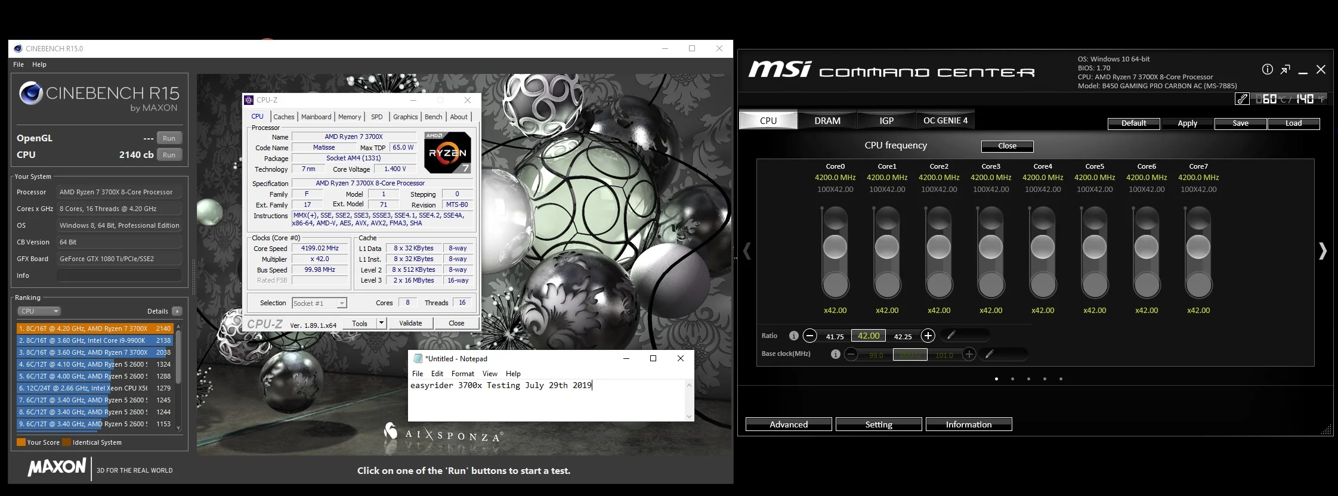This screenshot has height=496, width=1338.
Task: Click the info icon next to Ratio
Action: 793,336
